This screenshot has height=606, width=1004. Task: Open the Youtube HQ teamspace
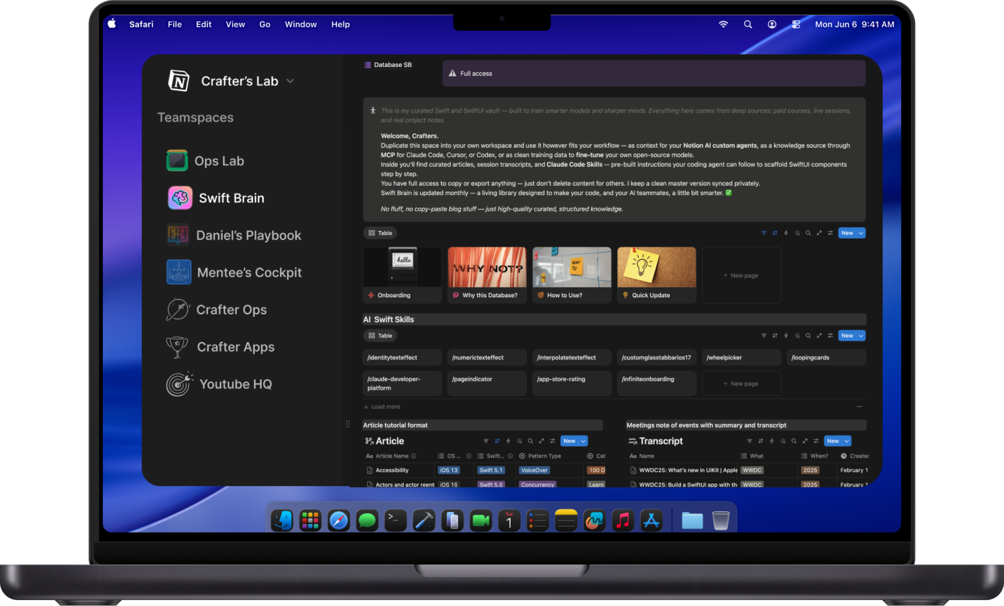pos(219,384)
